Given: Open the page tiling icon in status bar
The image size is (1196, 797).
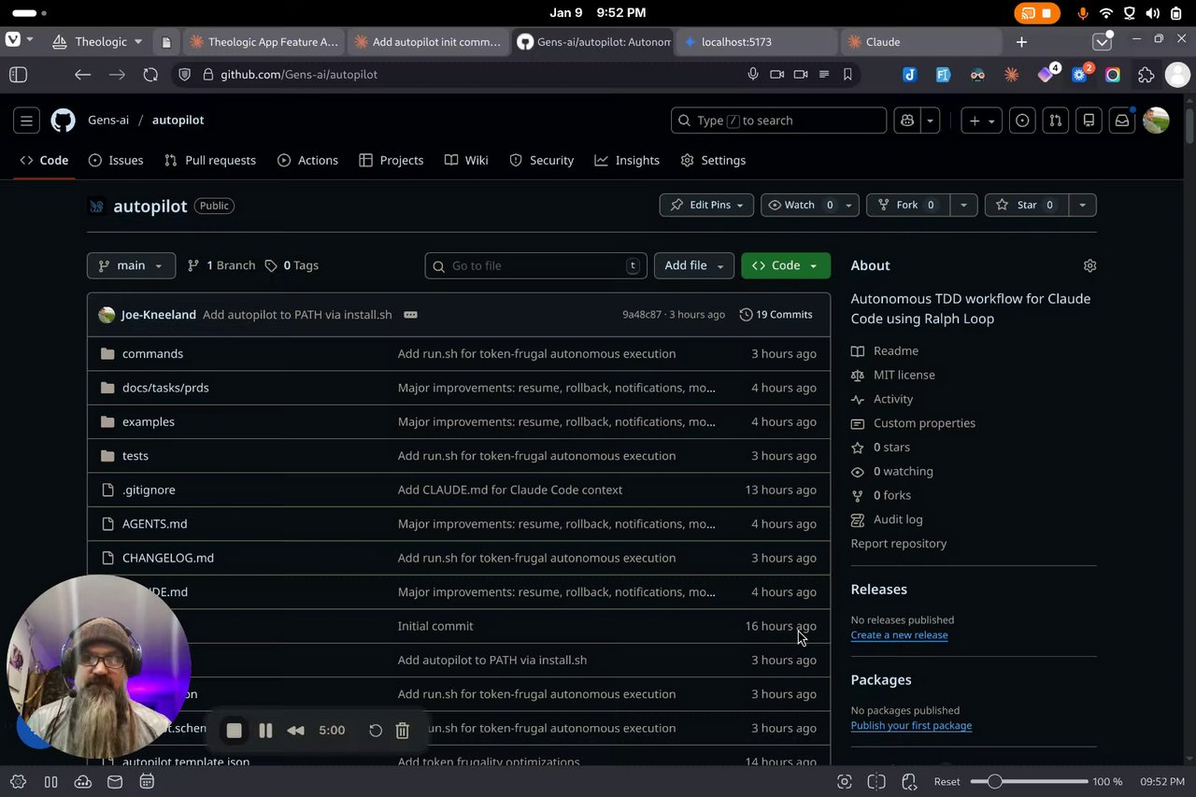Looking at the screenshot, I should click(876, 782).
